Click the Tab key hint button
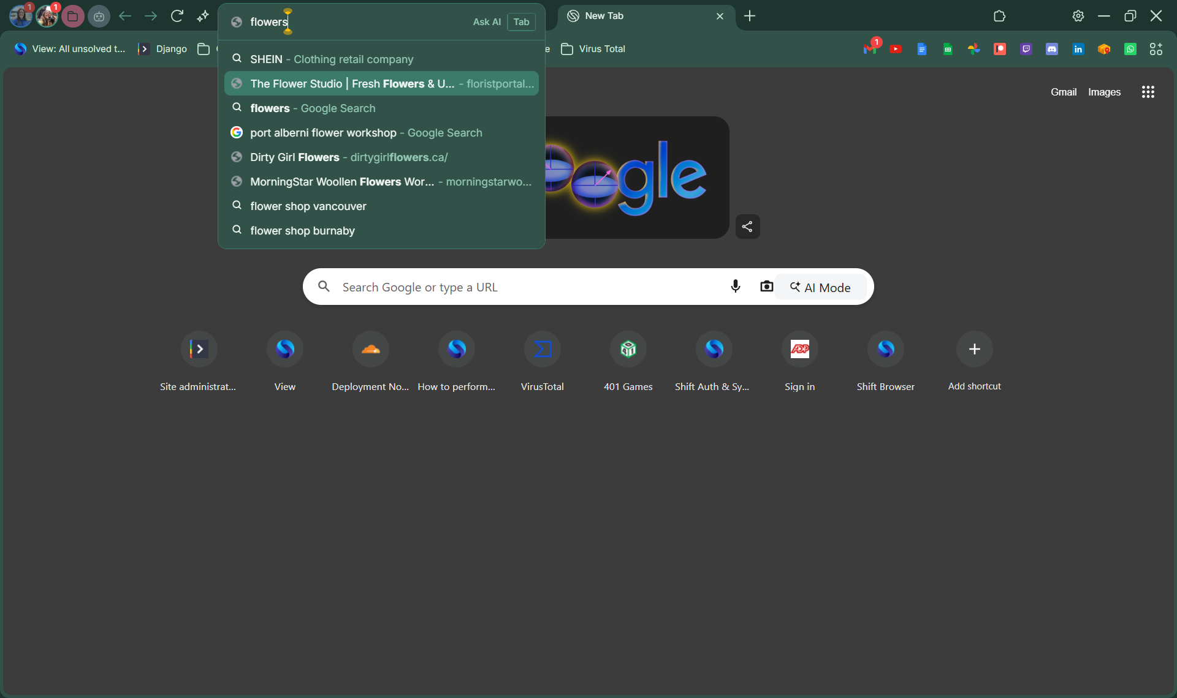1177x698 pixels. point(522,22)
